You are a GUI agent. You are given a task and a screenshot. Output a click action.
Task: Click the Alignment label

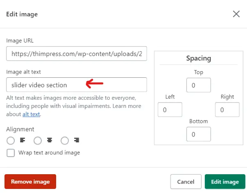[20, 130]
